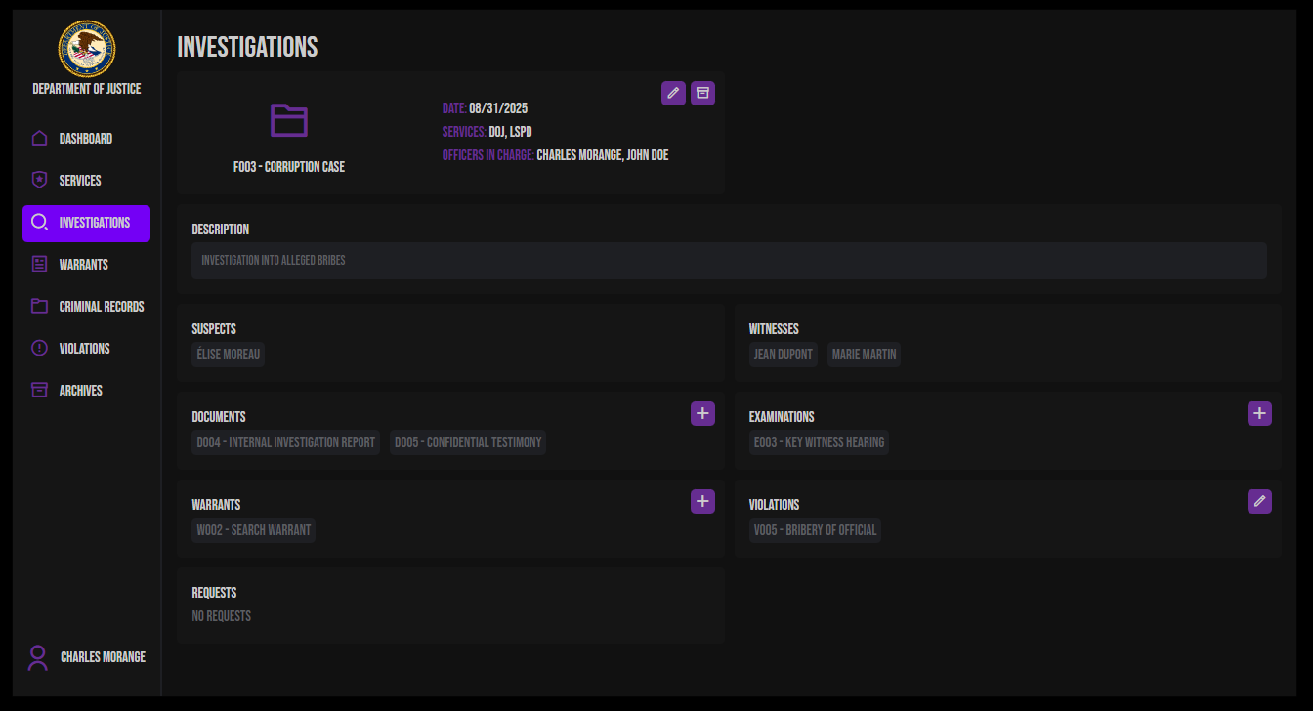The width and height of the screenshot is (1313, 711).
Task: Navigate to Warrants in the sidebar
Action: (83, 265)
